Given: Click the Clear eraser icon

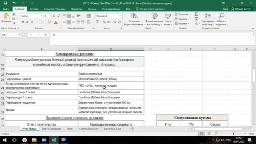Looking at the screenshot, I should (x=196, y=24).
